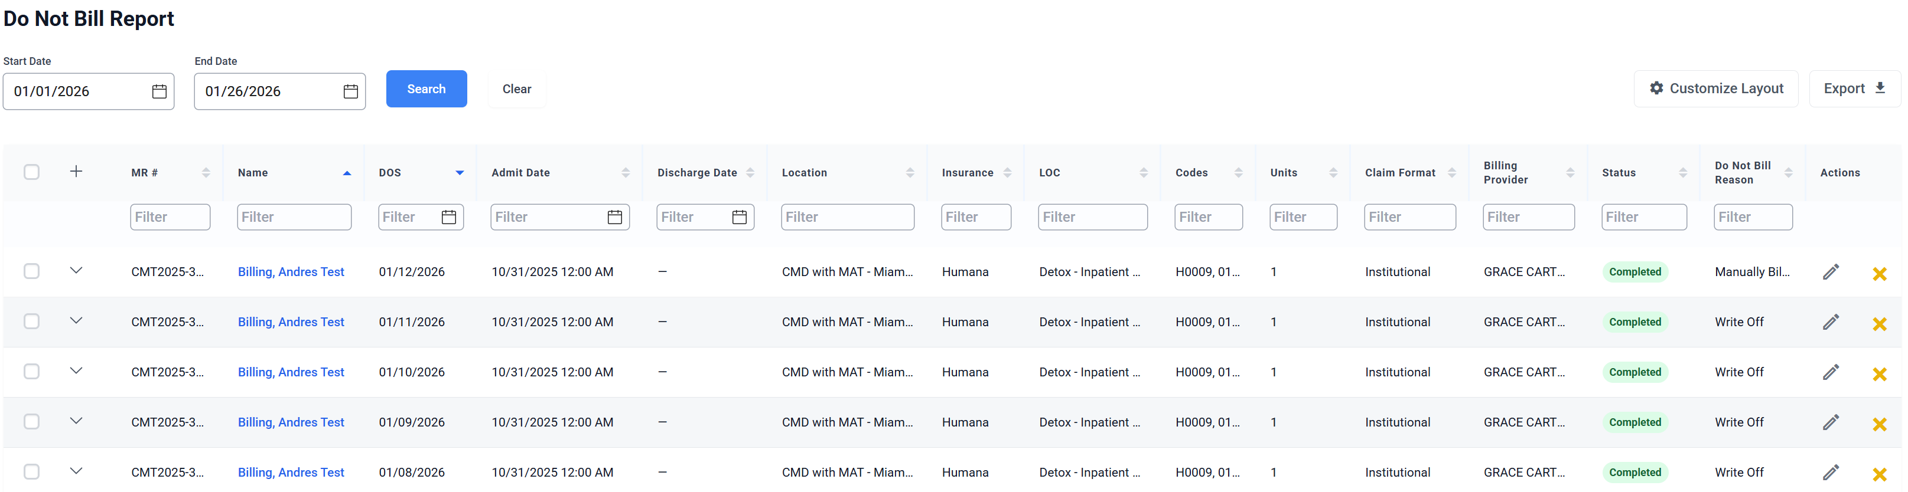The image size is (1908, 492).
Task: Open the Start Date calendar picker icon
Action: coord(159,92)
